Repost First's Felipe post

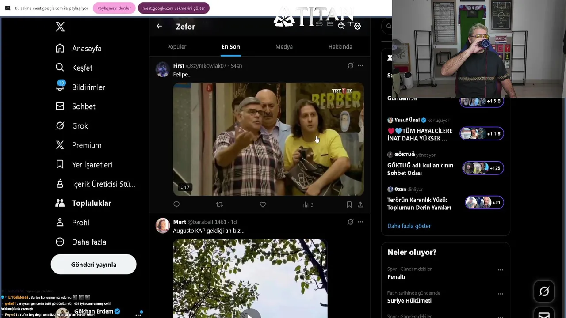click(219, 204)
